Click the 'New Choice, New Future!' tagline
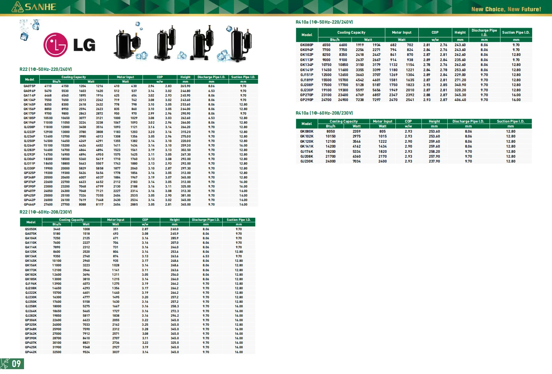The image size is (552, 374). click(x=506, y=9)
